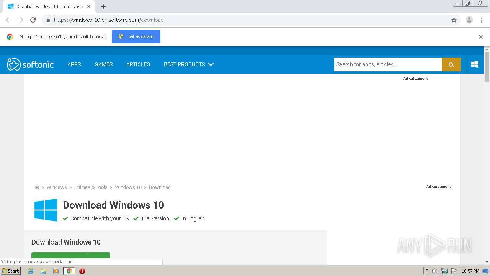Click the Download Windows 10 heading
Screen dimensions: 490x276
coord(113,205)
